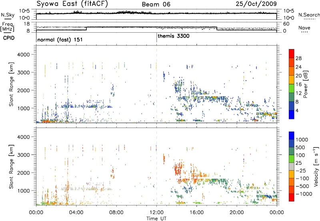Viewport: 320px width, 221px height.
Task: Click the '-100' Velocity colorbar label
Action: (x=302, y=178)
